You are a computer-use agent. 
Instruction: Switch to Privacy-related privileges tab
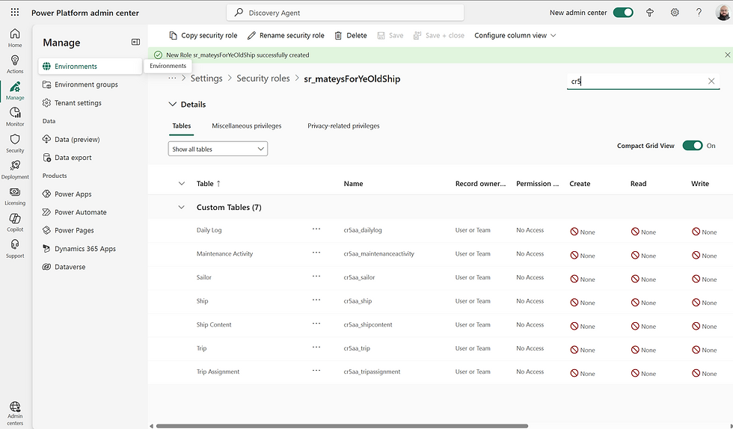(x=343, y=126)
